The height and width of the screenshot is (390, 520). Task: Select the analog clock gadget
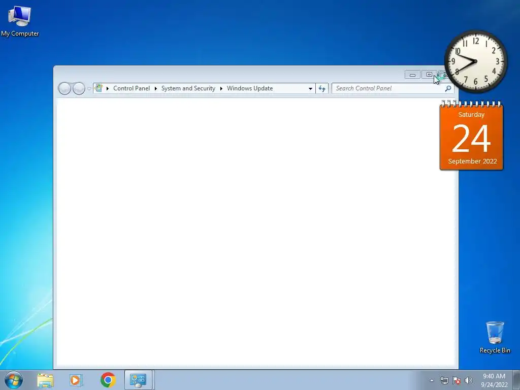475,61
